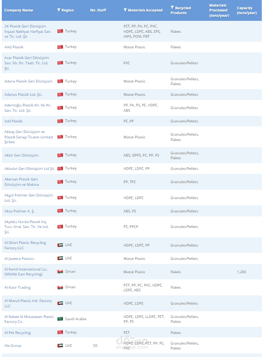Screen dimensions: 264x357
Task: Sort by the No. Staff column header
Action: 98,10
